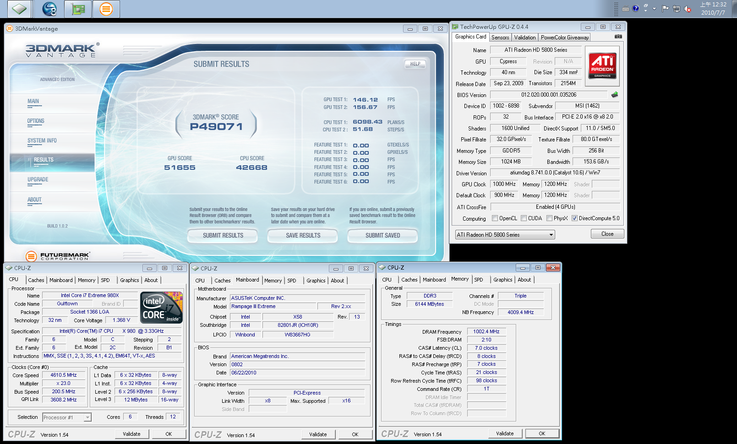Click the taskbar clock
Screen dimensions: 737x444
tap(713, 9)
